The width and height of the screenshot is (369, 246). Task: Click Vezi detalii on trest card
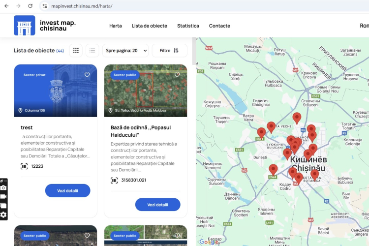(x=67, y=191)
